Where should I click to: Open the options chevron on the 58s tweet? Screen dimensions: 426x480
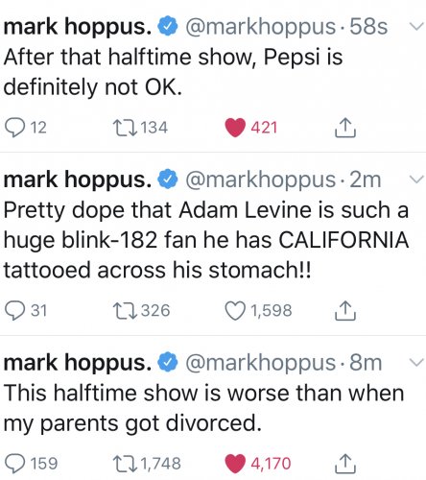(416, 27)
